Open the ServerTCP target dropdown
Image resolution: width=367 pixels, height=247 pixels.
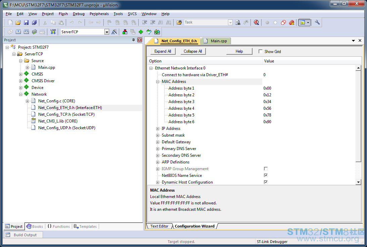pos(107,32)
